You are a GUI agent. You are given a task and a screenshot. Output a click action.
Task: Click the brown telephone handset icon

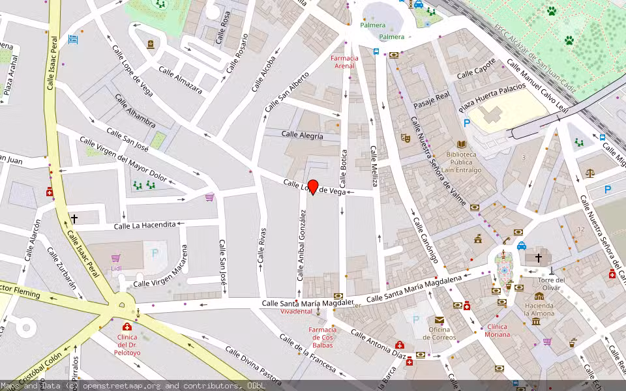point(507,240)
